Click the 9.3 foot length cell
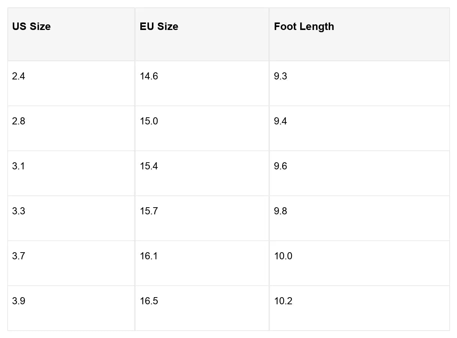Viewport: 457px width, 338px height. (x=281, y=76)
